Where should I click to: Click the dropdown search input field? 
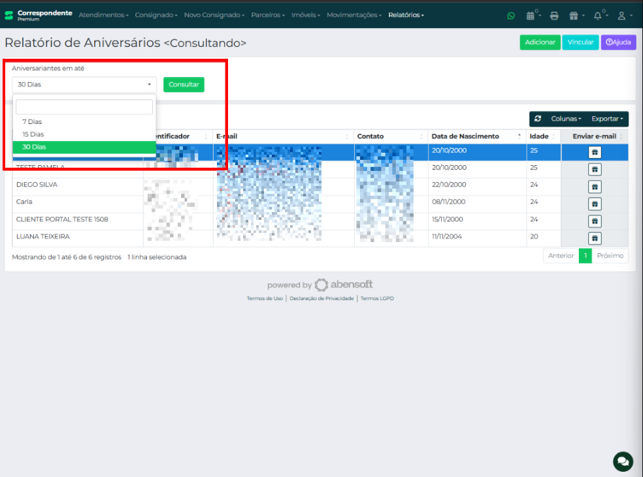(84, 107)
